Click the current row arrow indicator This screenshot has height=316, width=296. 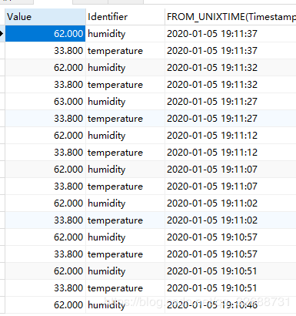point(2,34)
